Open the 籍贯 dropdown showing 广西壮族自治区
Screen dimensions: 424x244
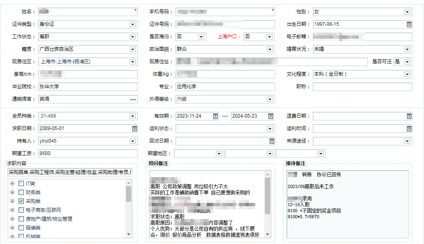pyautogui.click(x=132, y=50)
